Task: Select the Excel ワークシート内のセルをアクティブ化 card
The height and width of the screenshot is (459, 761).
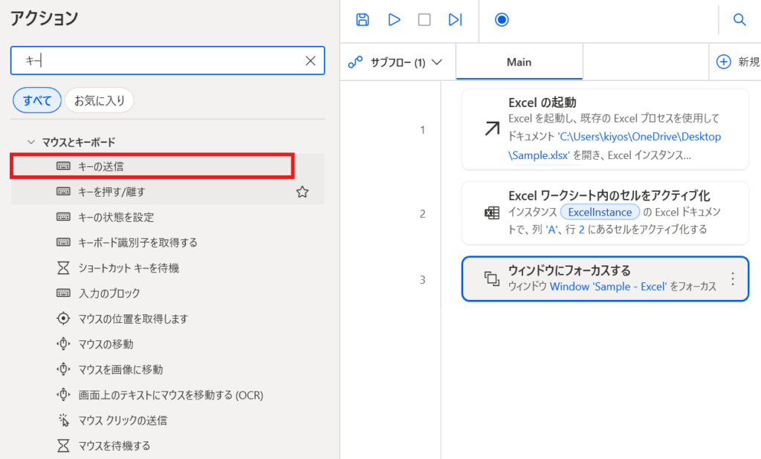Action: pos(605,213)
